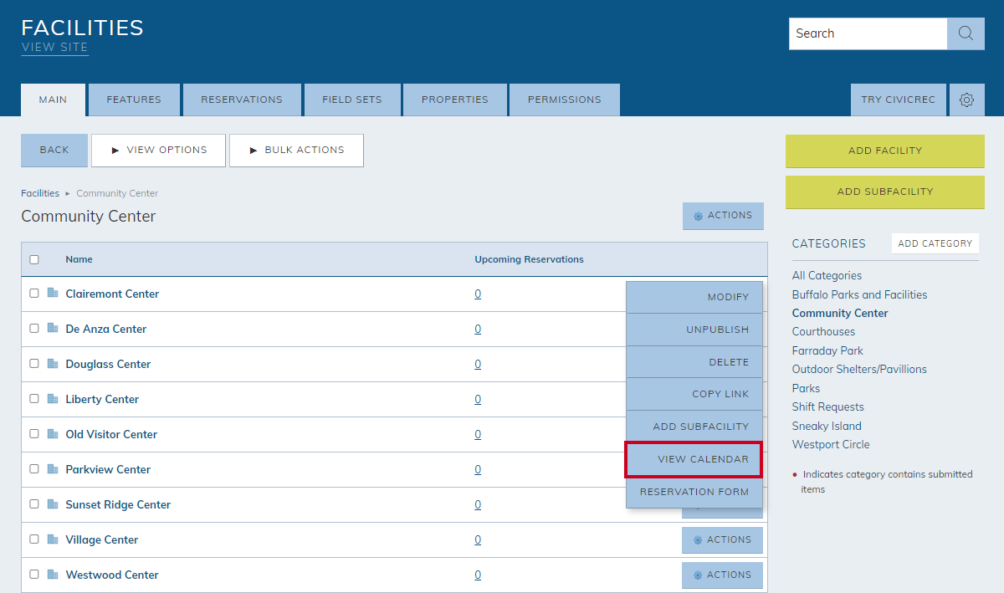1004x593 pixels.
Task: Check the Liberty Center checkbox
Action: (34, 399)
